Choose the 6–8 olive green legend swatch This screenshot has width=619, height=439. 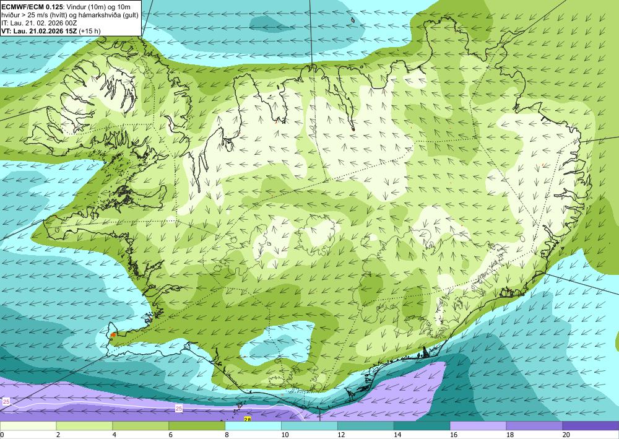tap(197, 425)
